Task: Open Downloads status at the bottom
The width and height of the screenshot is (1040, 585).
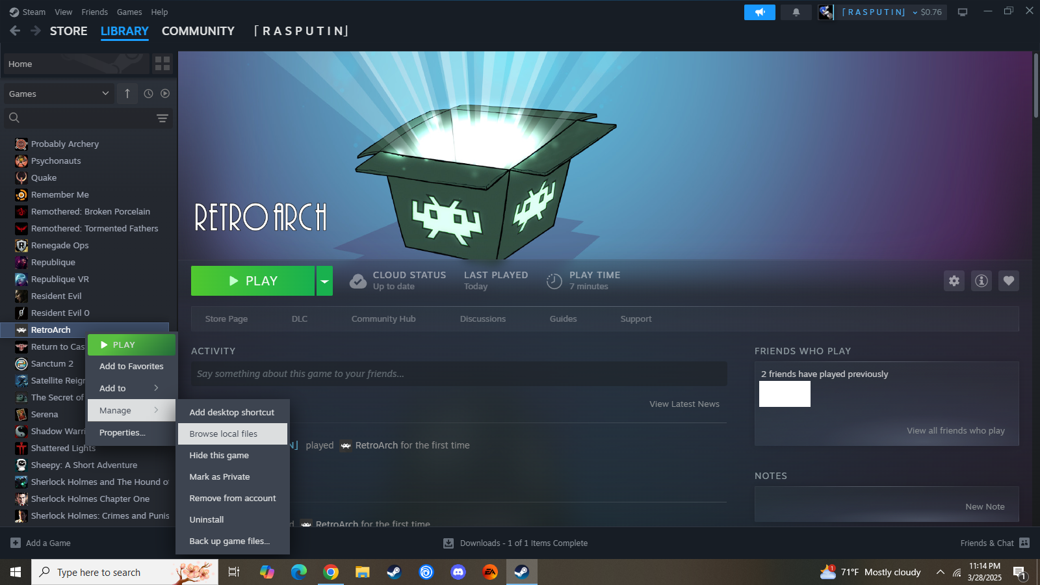Action: (515, 543)
